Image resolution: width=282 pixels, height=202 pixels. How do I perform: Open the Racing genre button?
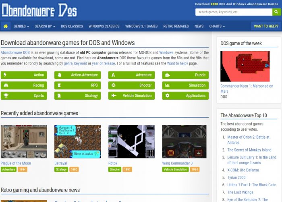click(x=24, y=85)
